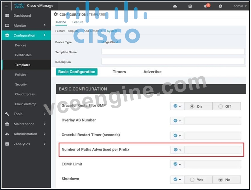The width and height of the screenshot is (251, 190).
Task: Open the notifications bell icon
Action: pyautogui.click(x=205, y=6)
